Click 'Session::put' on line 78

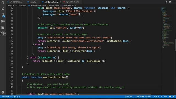coord(46,28)
